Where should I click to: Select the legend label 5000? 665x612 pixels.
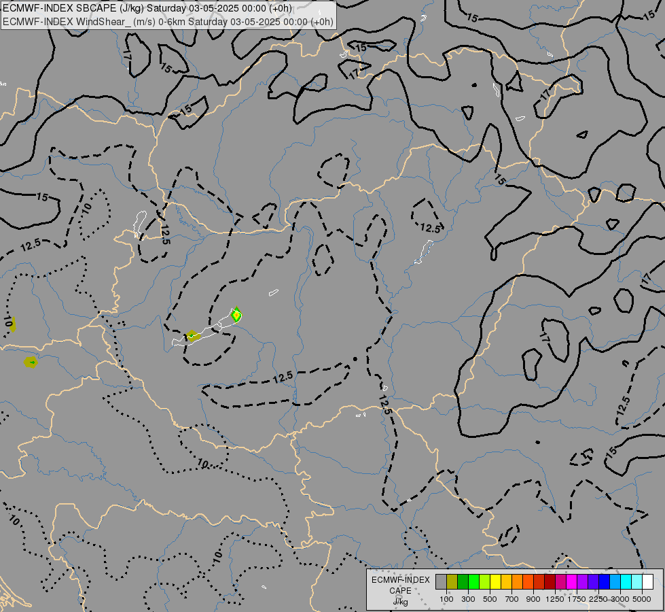tap(641, 599)
